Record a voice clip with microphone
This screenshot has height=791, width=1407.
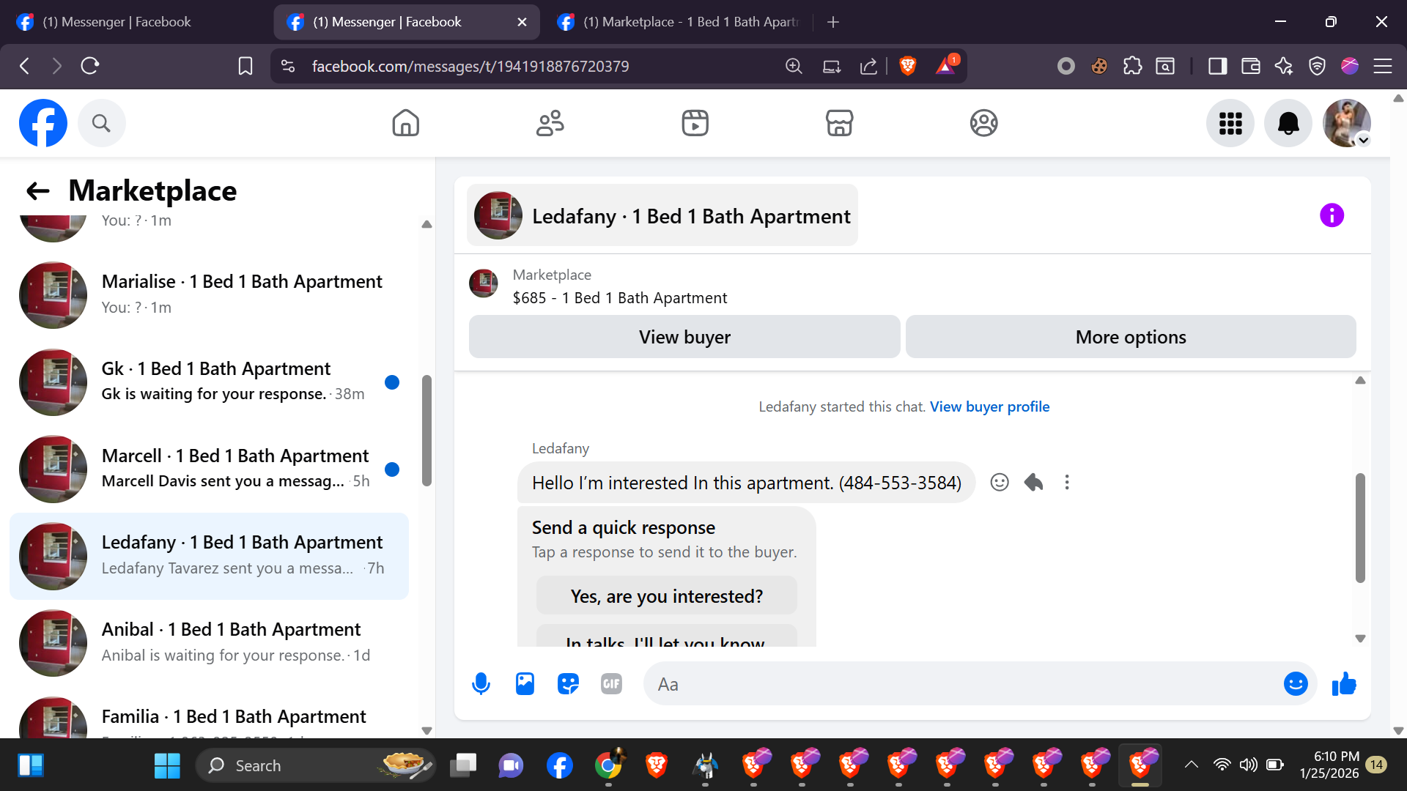481,684
